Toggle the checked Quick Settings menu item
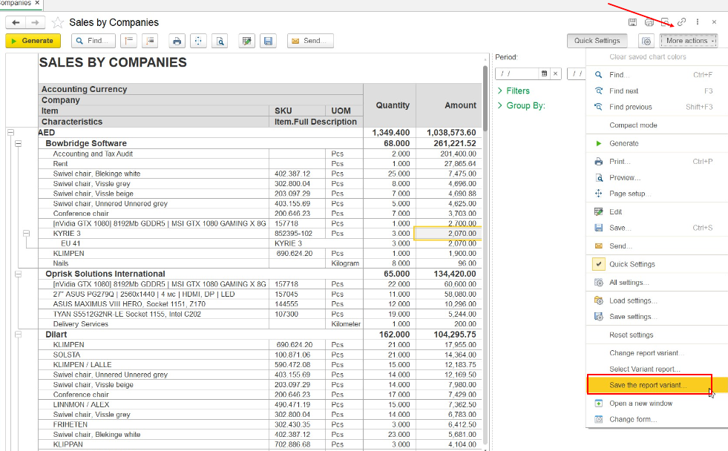The height and width of the screenshot is (451, 728). (x=632, y=264)
